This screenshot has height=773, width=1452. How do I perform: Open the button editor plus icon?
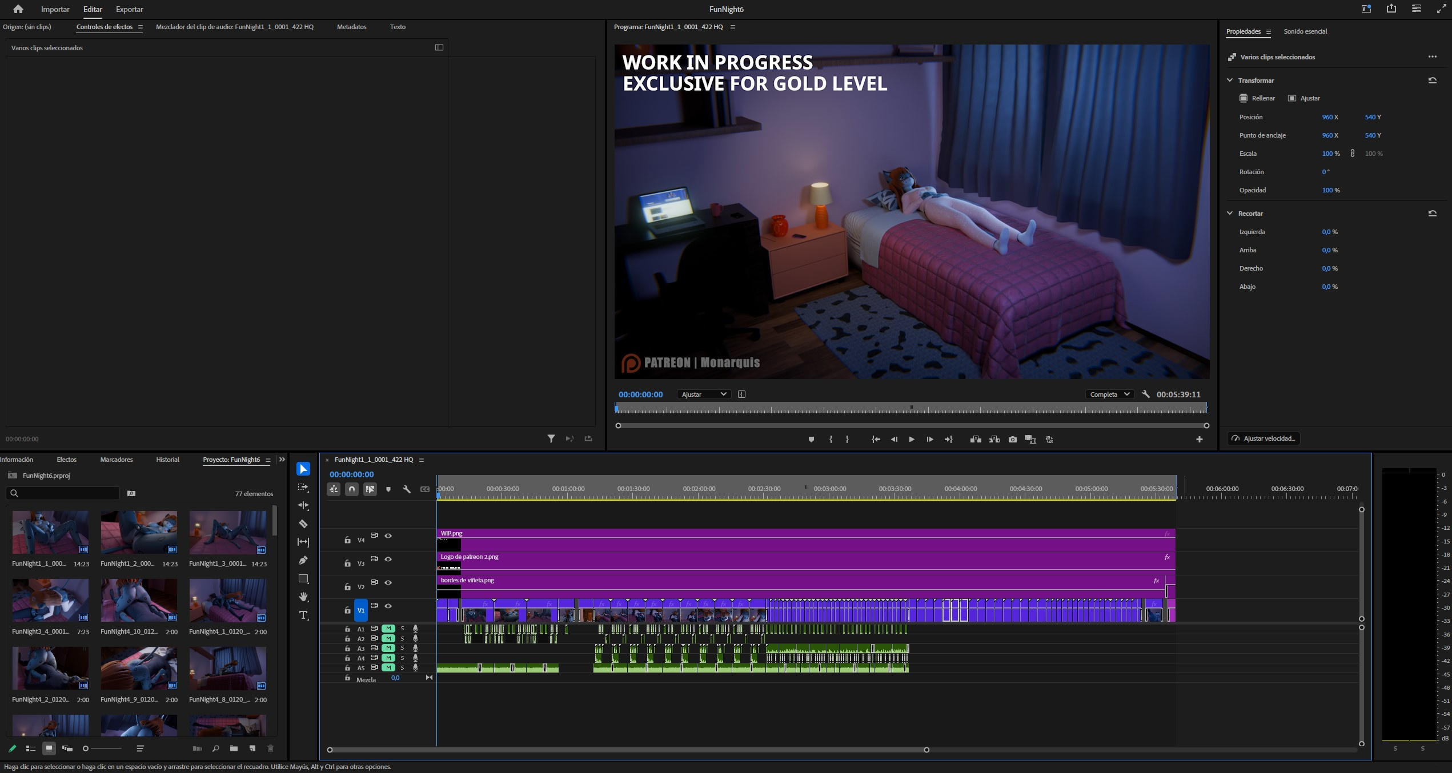(x=1200, y=440)
